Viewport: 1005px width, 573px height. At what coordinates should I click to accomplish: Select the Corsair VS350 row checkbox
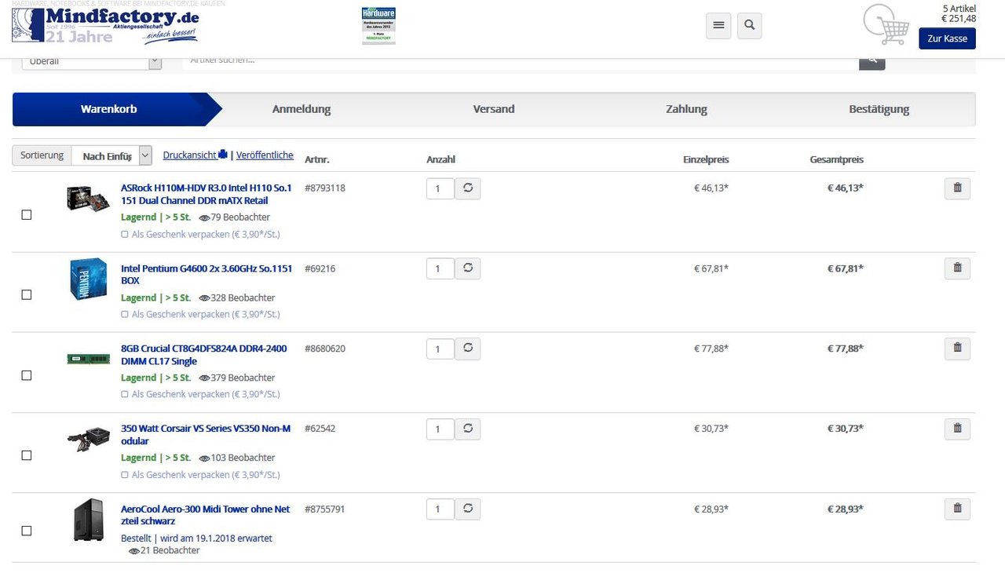[x=27, y=456]
